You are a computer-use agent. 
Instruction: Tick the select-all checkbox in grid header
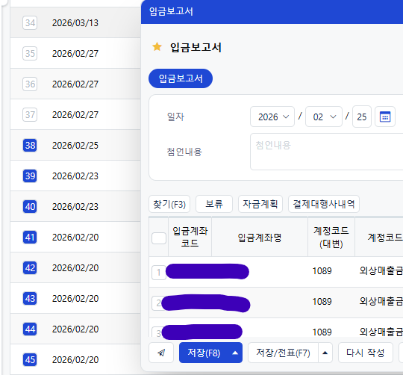pyautogui.click(x=158, y=238)
